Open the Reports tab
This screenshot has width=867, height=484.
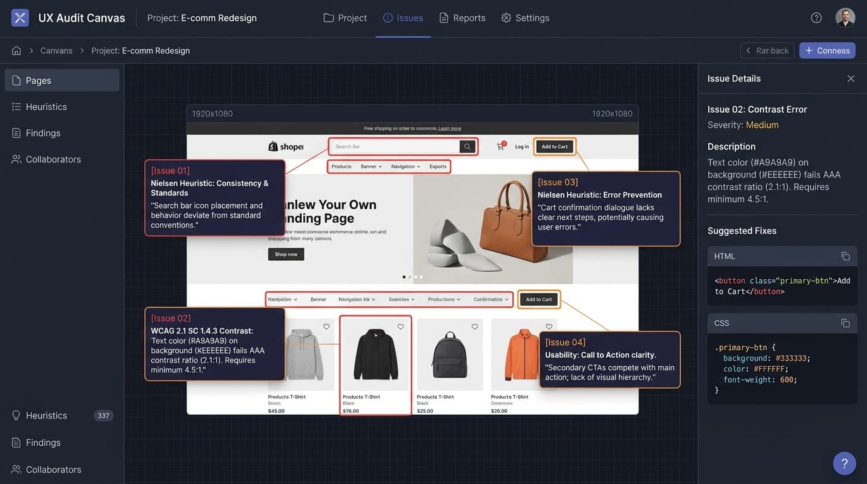[x=462, y=18]
